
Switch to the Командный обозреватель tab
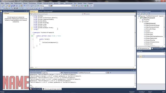click(x=158, y=49)
